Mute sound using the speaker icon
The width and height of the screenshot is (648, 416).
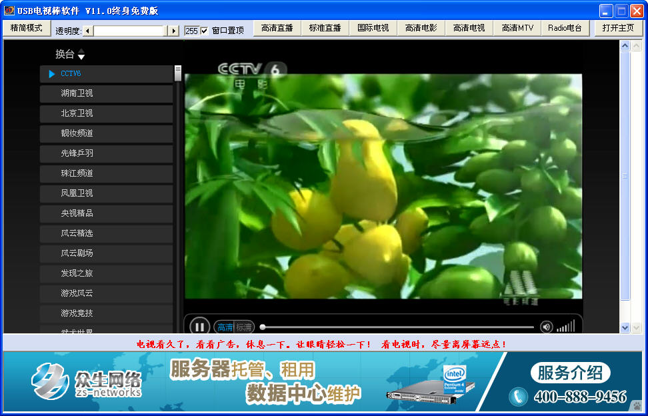pyautogui.click(x=547, y=327)
